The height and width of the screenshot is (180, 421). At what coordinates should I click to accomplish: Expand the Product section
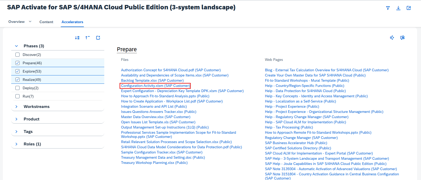click(x=16, y=119)
